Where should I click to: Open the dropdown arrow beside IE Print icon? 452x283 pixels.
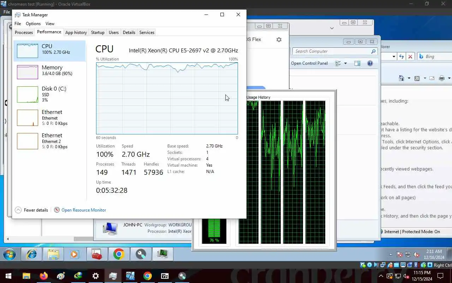(x=449, y=78)
